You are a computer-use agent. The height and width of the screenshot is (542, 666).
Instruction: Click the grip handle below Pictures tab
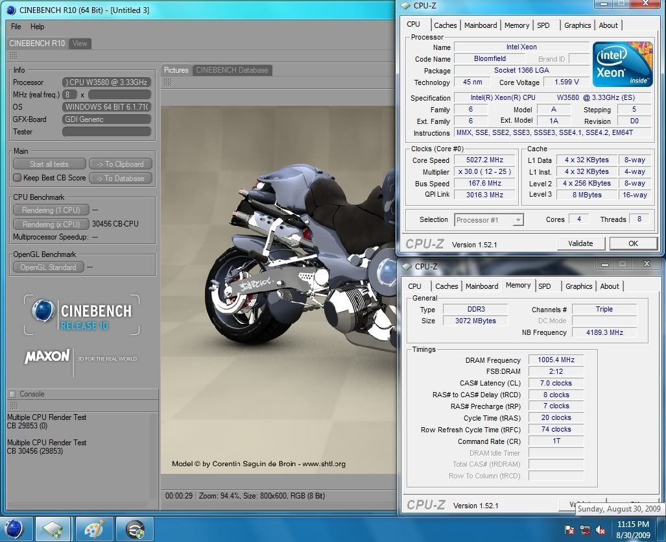coord(168,82)
